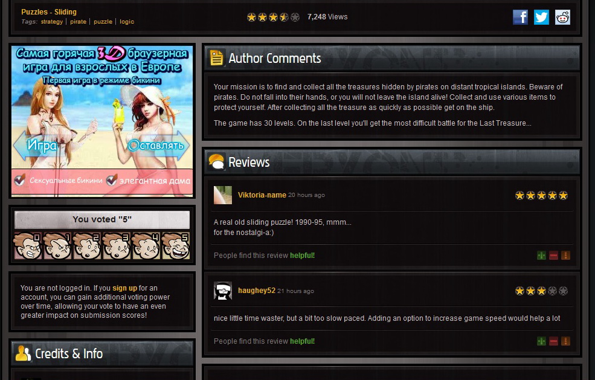Toggle the Сексуальные бикини checkbox in ad
Screen dimensions: 595x380
coord(20,180)
